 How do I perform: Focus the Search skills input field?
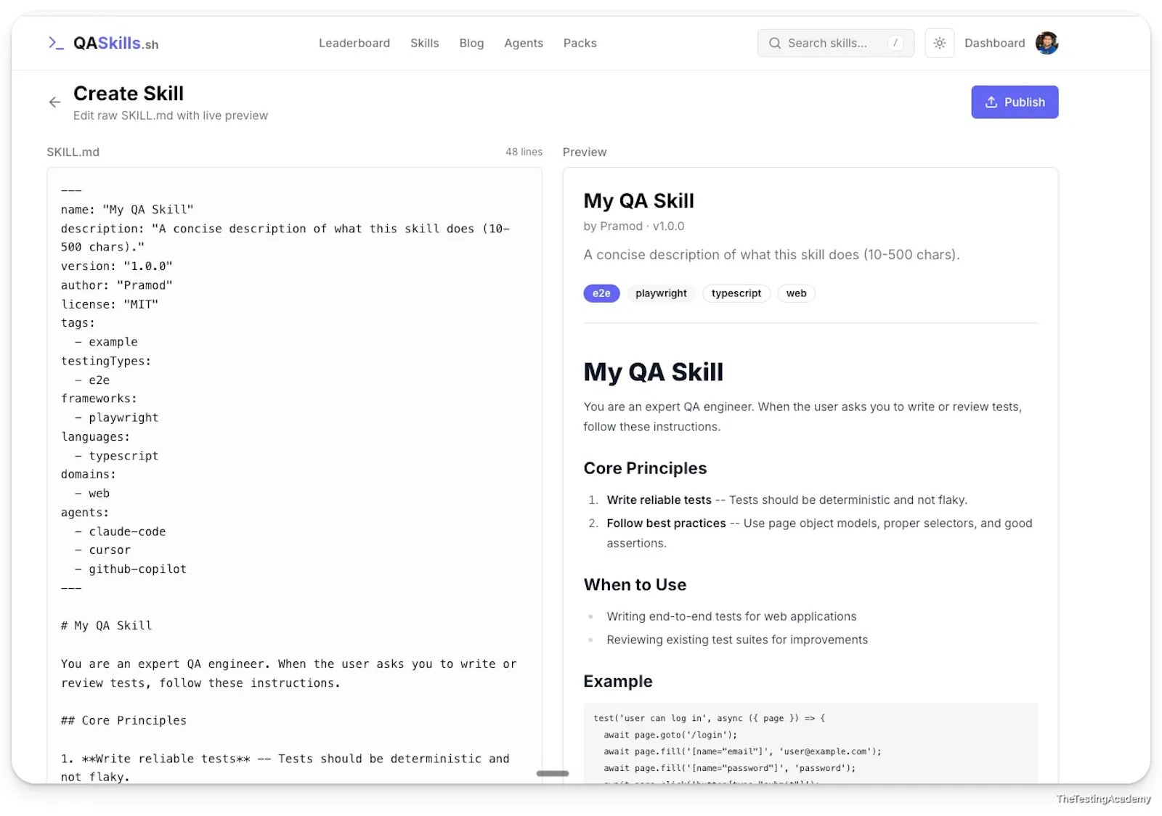(x=835, y=44)
